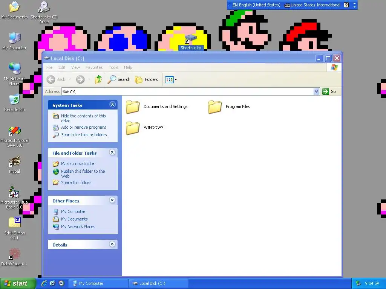Open the Tools menu
Image resolution: width=386 pixels, height=289 pixels.
point(113,67)
